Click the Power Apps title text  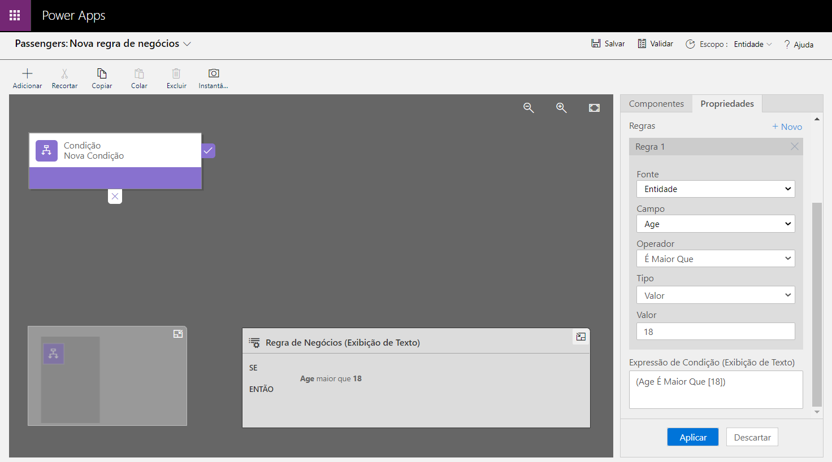tap(73, 16)
